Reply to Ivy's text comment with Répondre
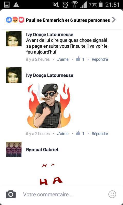 point(100,59)
